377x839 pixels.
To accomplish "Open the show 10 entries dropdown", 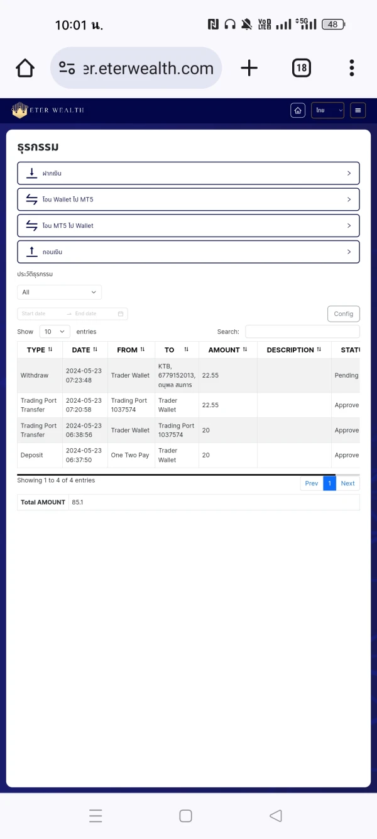I will (55, 331).
